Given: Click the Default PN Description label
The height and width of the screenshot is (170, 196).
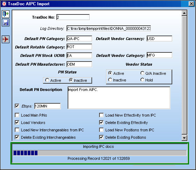Looking at the screenshot, I should coord(41,90).
